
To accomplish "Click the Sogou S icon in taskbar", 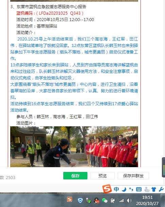I will pyautogui.click(x=69, y=200).
